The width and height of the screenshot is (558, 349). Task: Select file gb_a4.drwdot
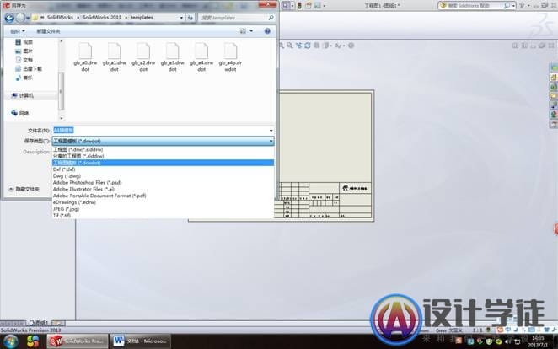(201, 57)
